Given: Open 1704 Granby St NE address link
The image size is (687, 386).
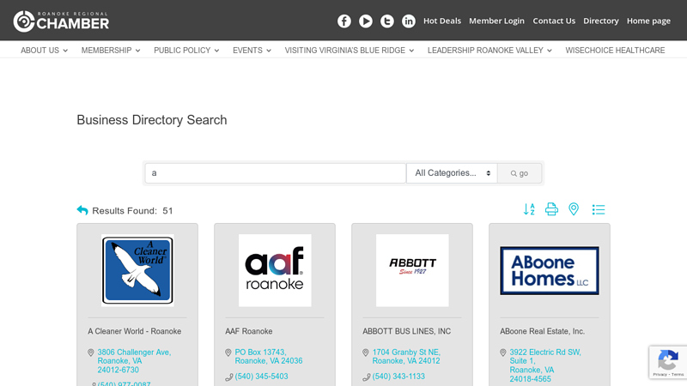Looking at the screenshot, I should click(x=406, y=357).
